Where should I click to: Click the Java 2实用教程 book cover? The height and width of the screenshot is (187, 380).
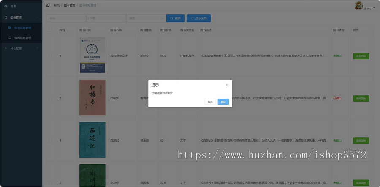[92, 55]
